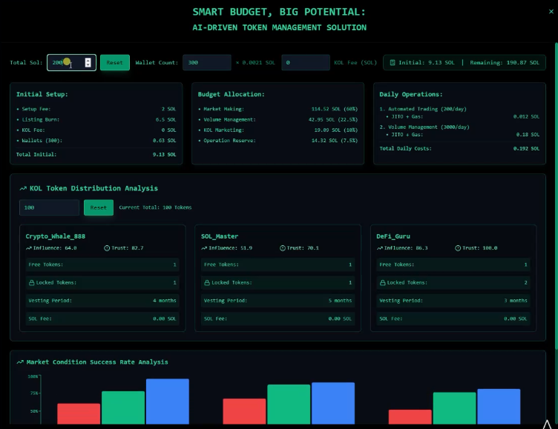Click Total Initial 9.13 SOL line

click(x=96, y=155)
